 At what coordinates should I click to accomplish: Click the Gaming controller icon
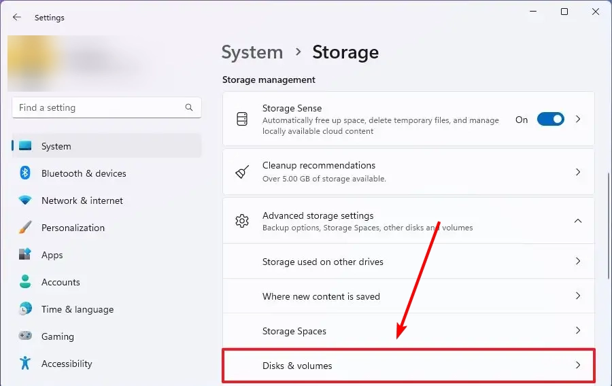coord(25,336)
